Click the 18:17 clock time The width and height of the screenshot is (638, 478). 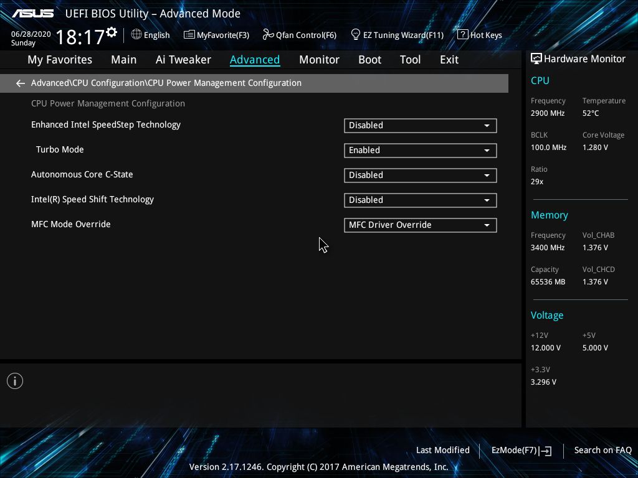click(x=80, y=37)
